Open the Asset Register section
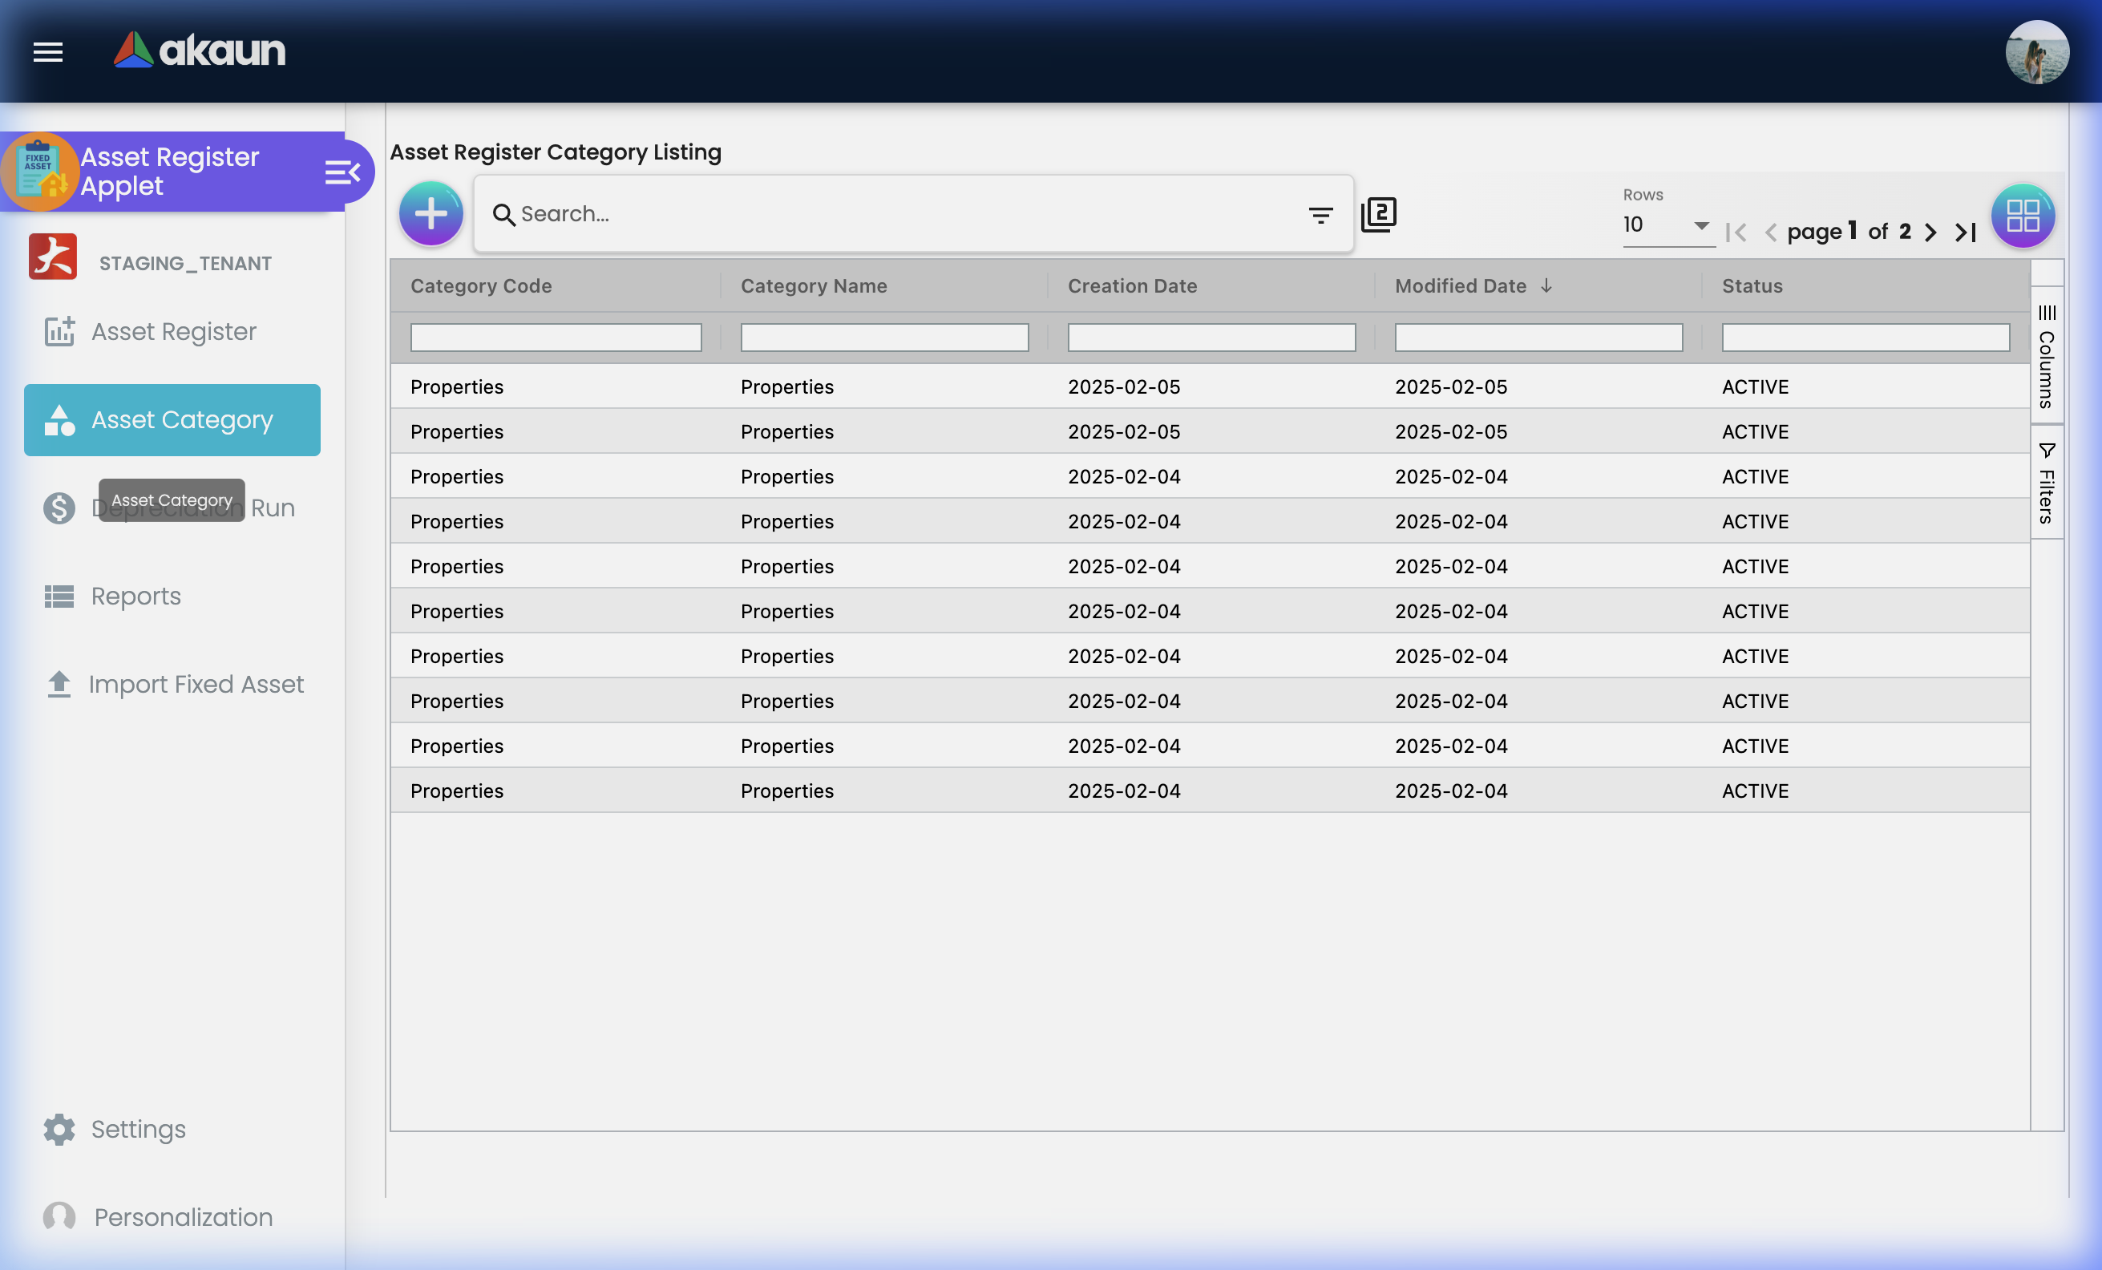The height and width of the screenshot is (1270, 2102). (173, 332)
